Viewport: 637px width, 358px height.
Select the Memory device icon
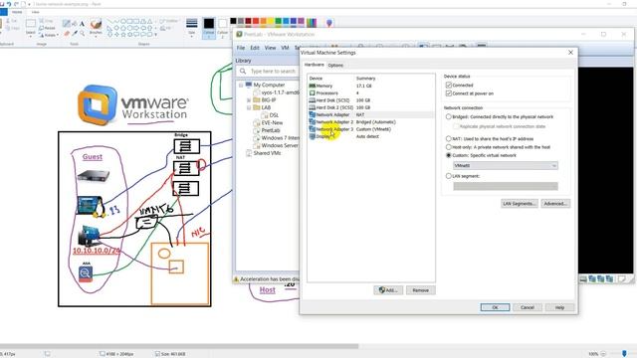312,86
